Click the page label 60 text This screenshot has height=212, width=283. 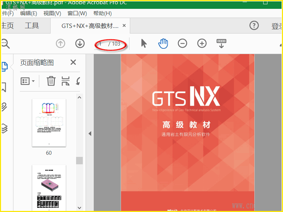tap(49, 153)
